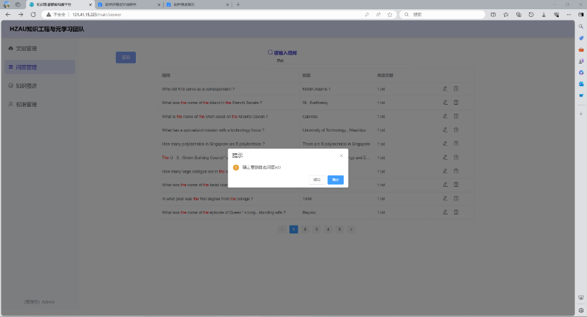Click the next page arrow in pagination
The width and height of the screenshot is (587, 317).
point(351,229)
